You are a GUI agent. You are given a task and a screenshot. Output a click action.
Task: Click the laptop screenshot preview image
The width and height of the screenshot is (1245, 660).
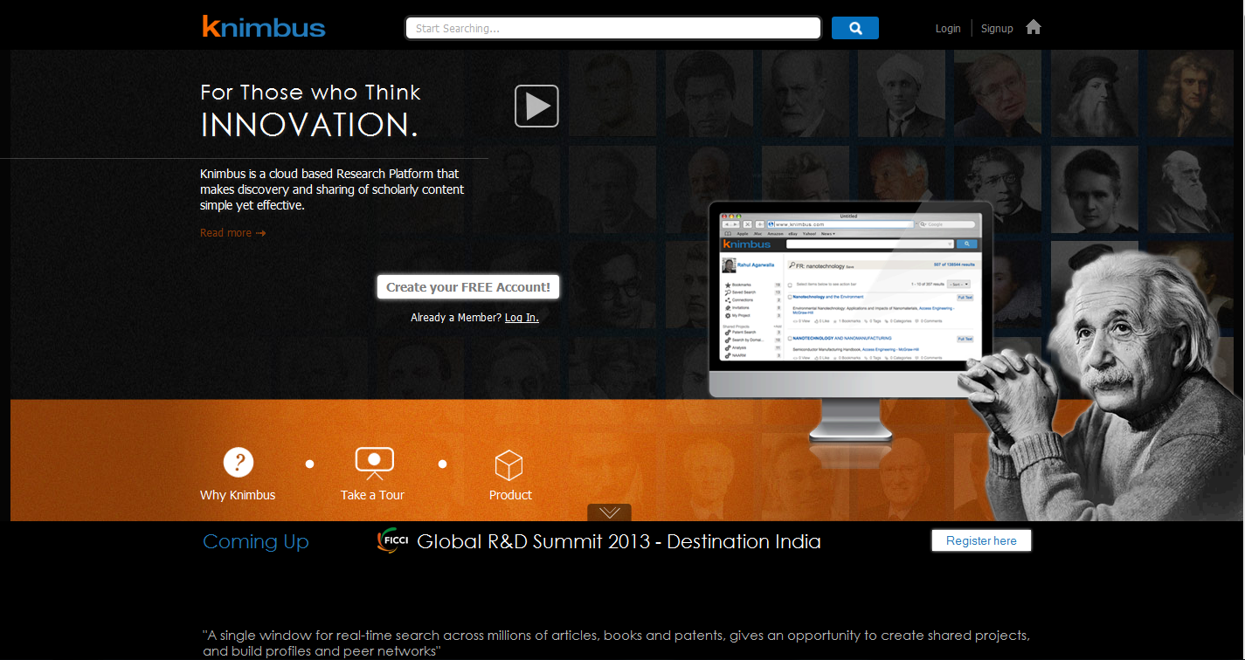[x=847, y=297]
